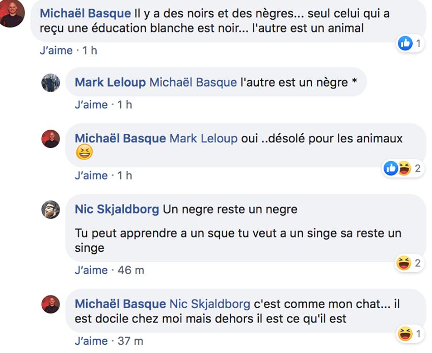The width and height of the screenshot is (432, 353).
Task: Click the Michaël Basque avatar beside the last reply
Action: 51,304
